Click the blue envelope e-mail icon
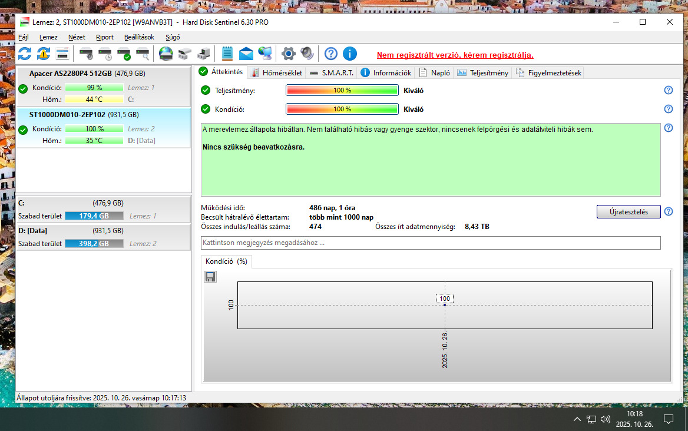The height and width of the screenshot is (431, 688). point(246,54)
